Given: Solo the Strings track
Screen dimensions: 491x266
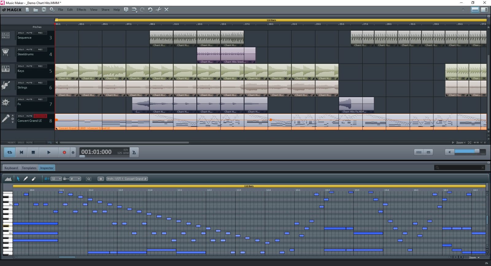Looking at the screenshot, I should click(x=21, y=83).
